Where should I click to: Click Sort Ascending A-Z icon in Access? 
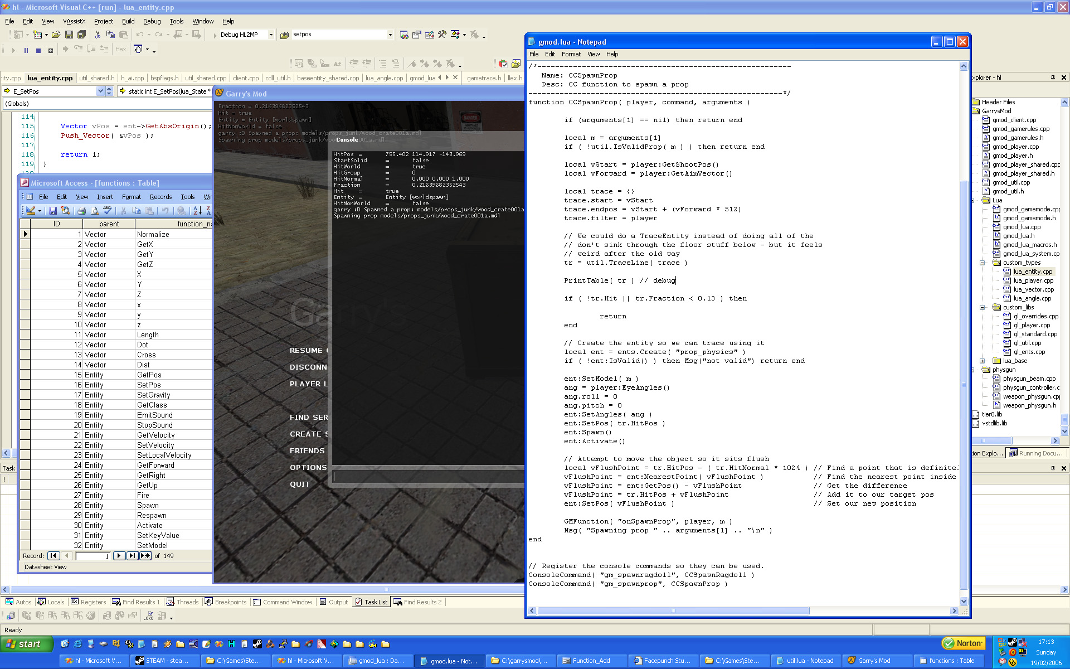197,211
